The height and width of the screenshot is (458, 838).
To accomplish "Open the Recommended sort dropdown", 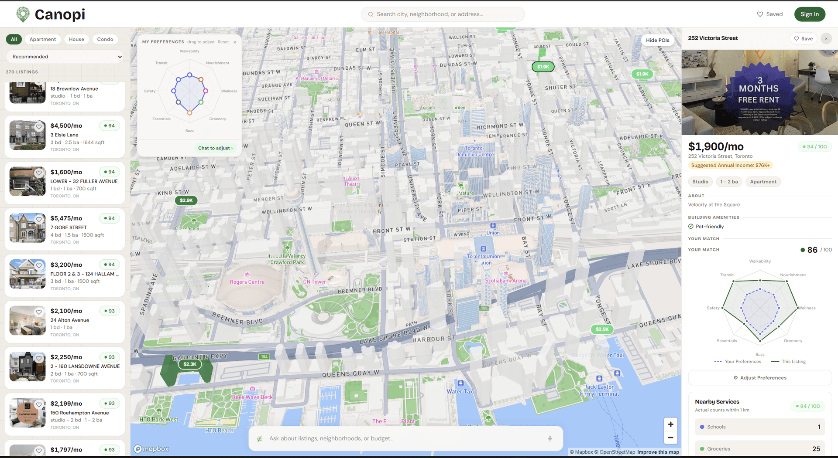I will point(65,57).
